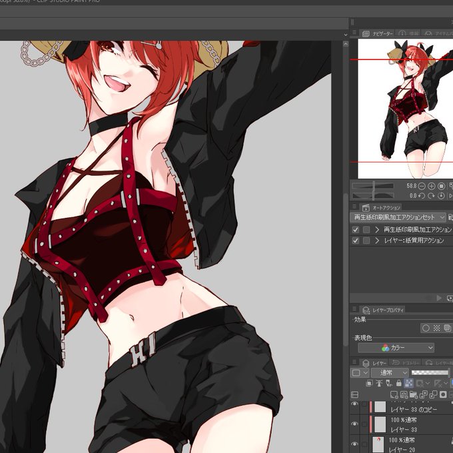
Task: Reset canvas rotation in Navigator
Action: (441, 196)
